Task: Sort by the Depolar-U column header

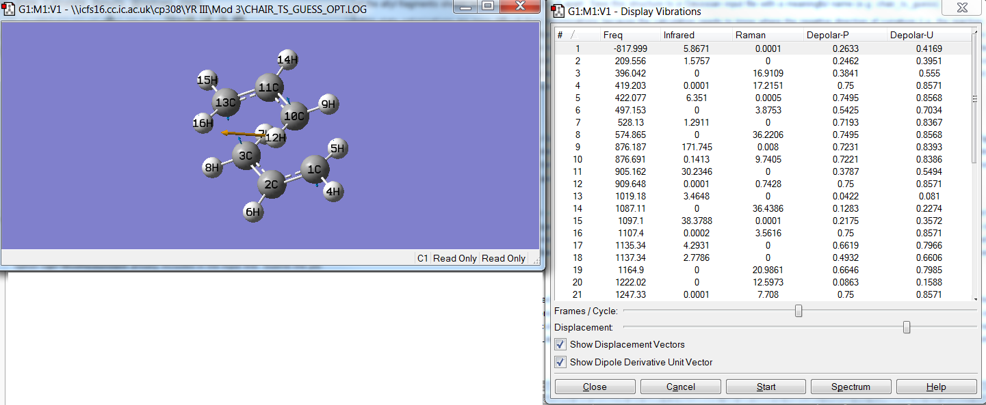Action: 929,35
